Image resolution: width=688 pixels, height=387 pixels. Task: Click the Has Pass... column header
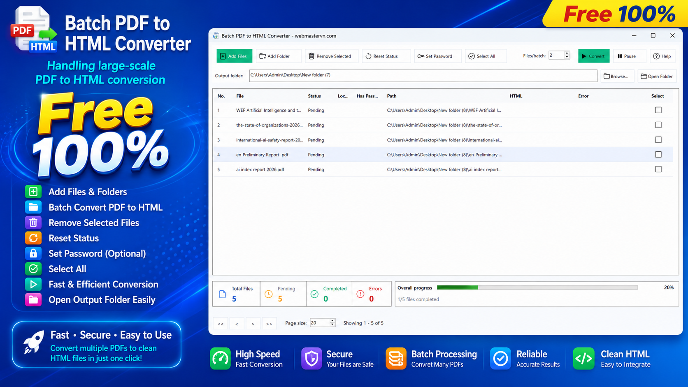[367, 96]
